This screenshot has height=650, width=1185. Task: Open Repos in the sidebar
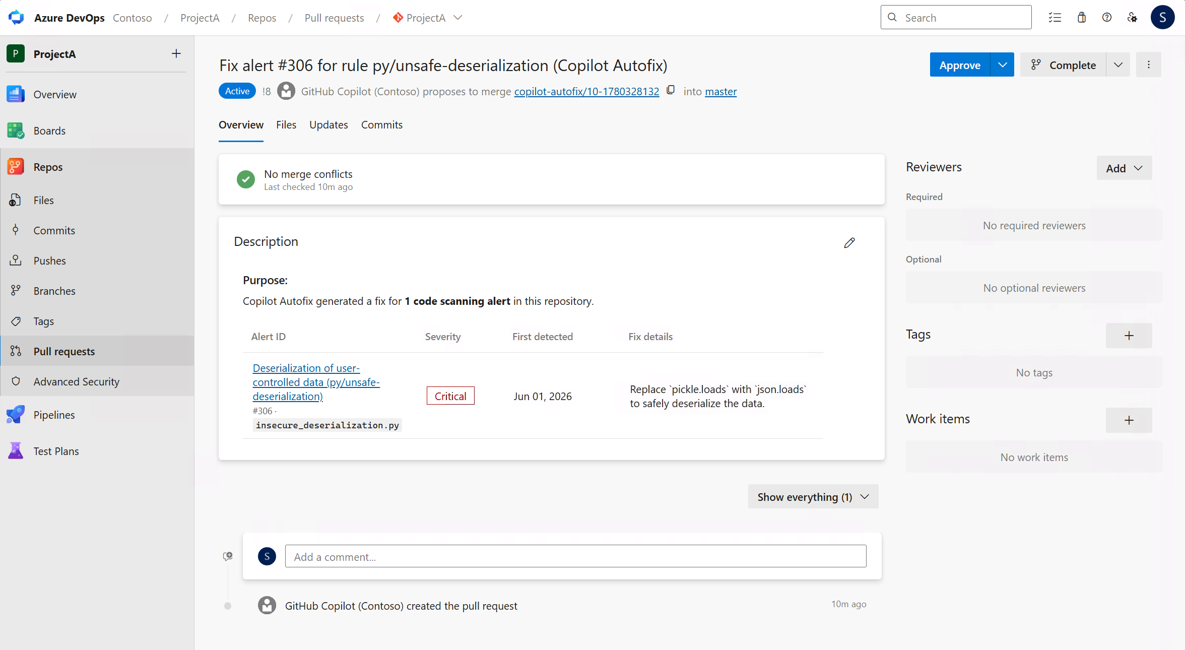[x=97, y=167]
